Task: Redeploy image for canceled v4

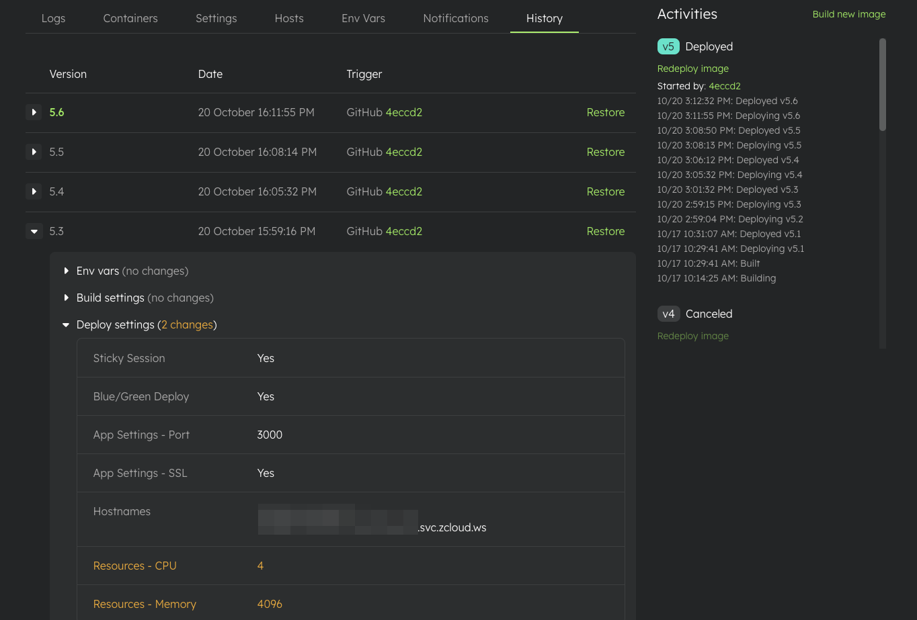Action: tap(692, 336)
